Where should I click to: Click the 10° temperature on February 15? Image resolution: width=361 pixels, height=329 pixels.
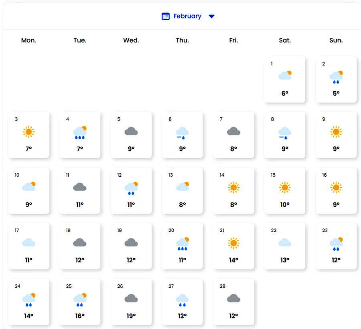[285, 204]
